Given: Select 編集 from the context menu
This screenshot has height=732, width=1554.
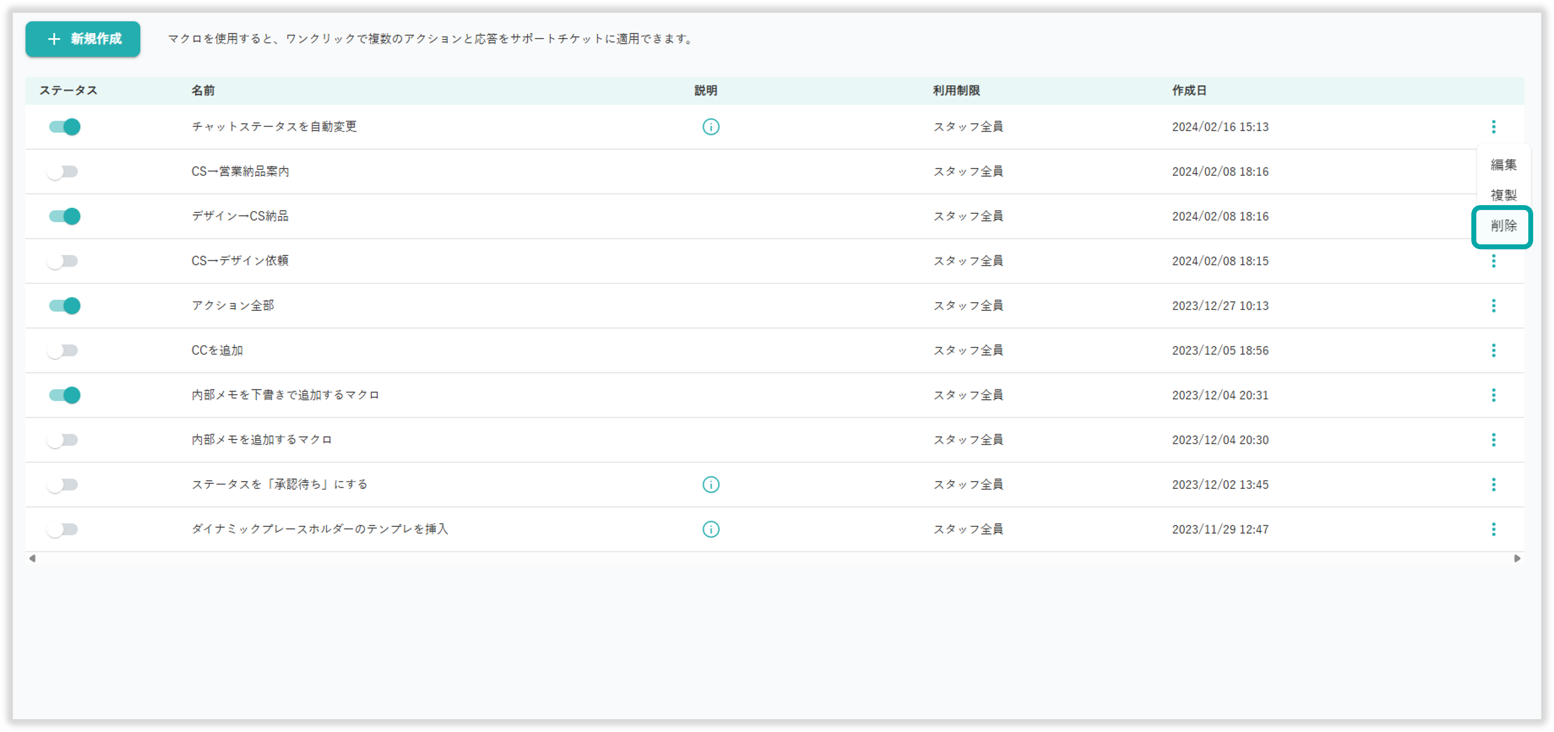Looking at the screenshot, I should (1503, 165).
